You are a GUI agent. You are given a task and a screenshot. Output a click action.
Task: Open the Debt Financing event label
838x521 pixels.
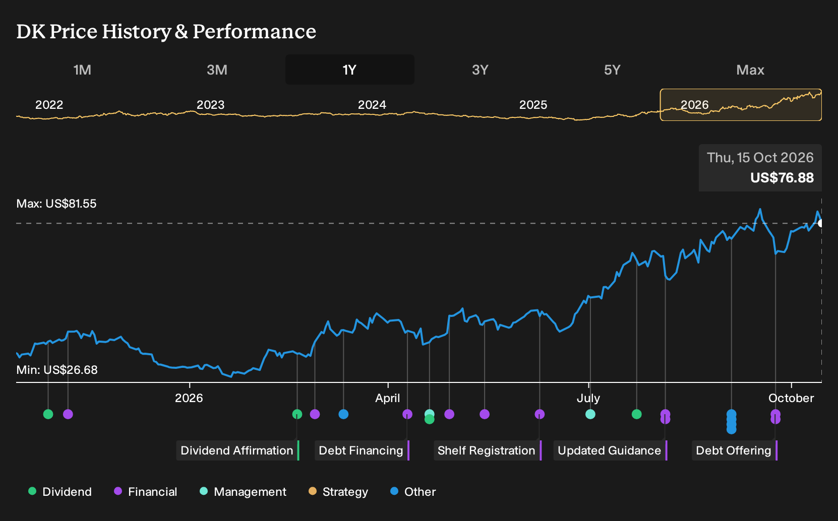362,450
